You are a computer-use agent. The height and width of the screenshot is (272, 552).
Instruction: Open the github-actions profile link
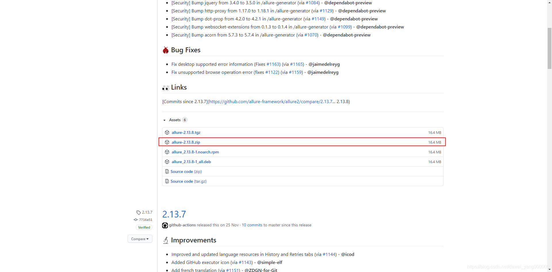pyautogui.click(x=182, y=225)
